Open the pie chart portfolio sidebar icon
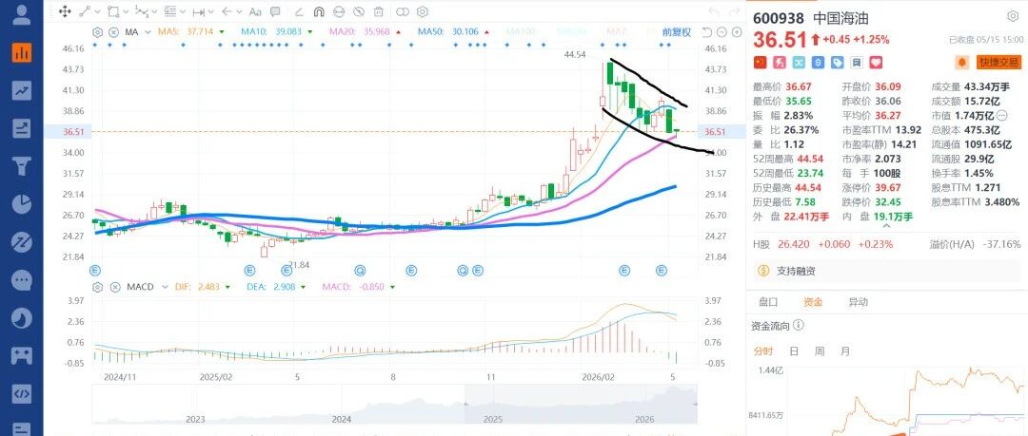This screenshot has height=436, width=1028. (22, 204)
